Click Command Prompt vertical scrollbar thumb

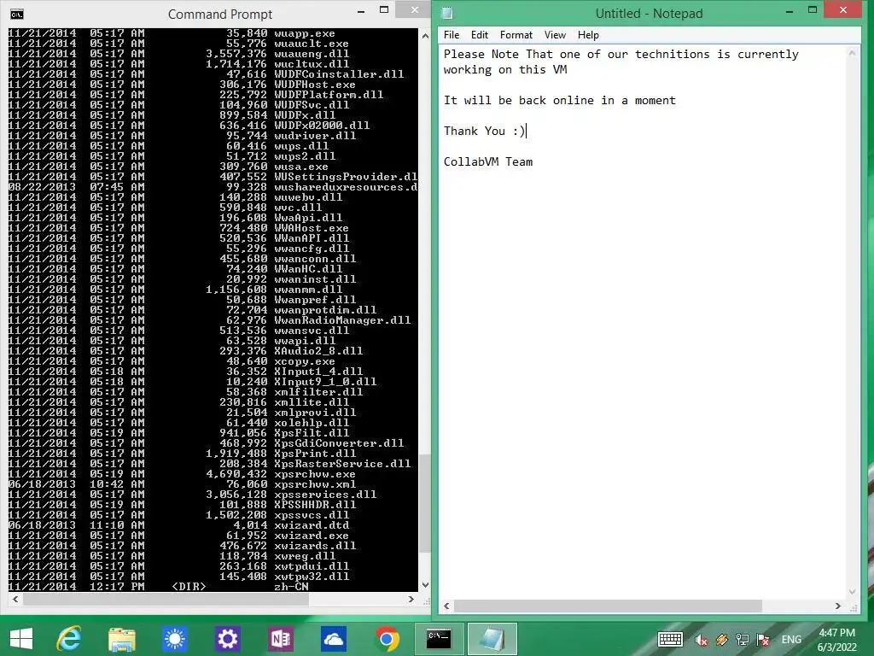pyautogui.click(x=425, y=503)
